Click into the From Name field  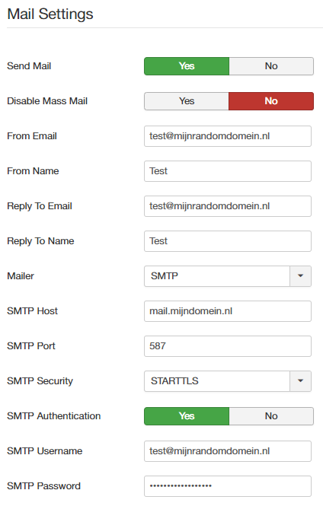click(x=228, y=171)
